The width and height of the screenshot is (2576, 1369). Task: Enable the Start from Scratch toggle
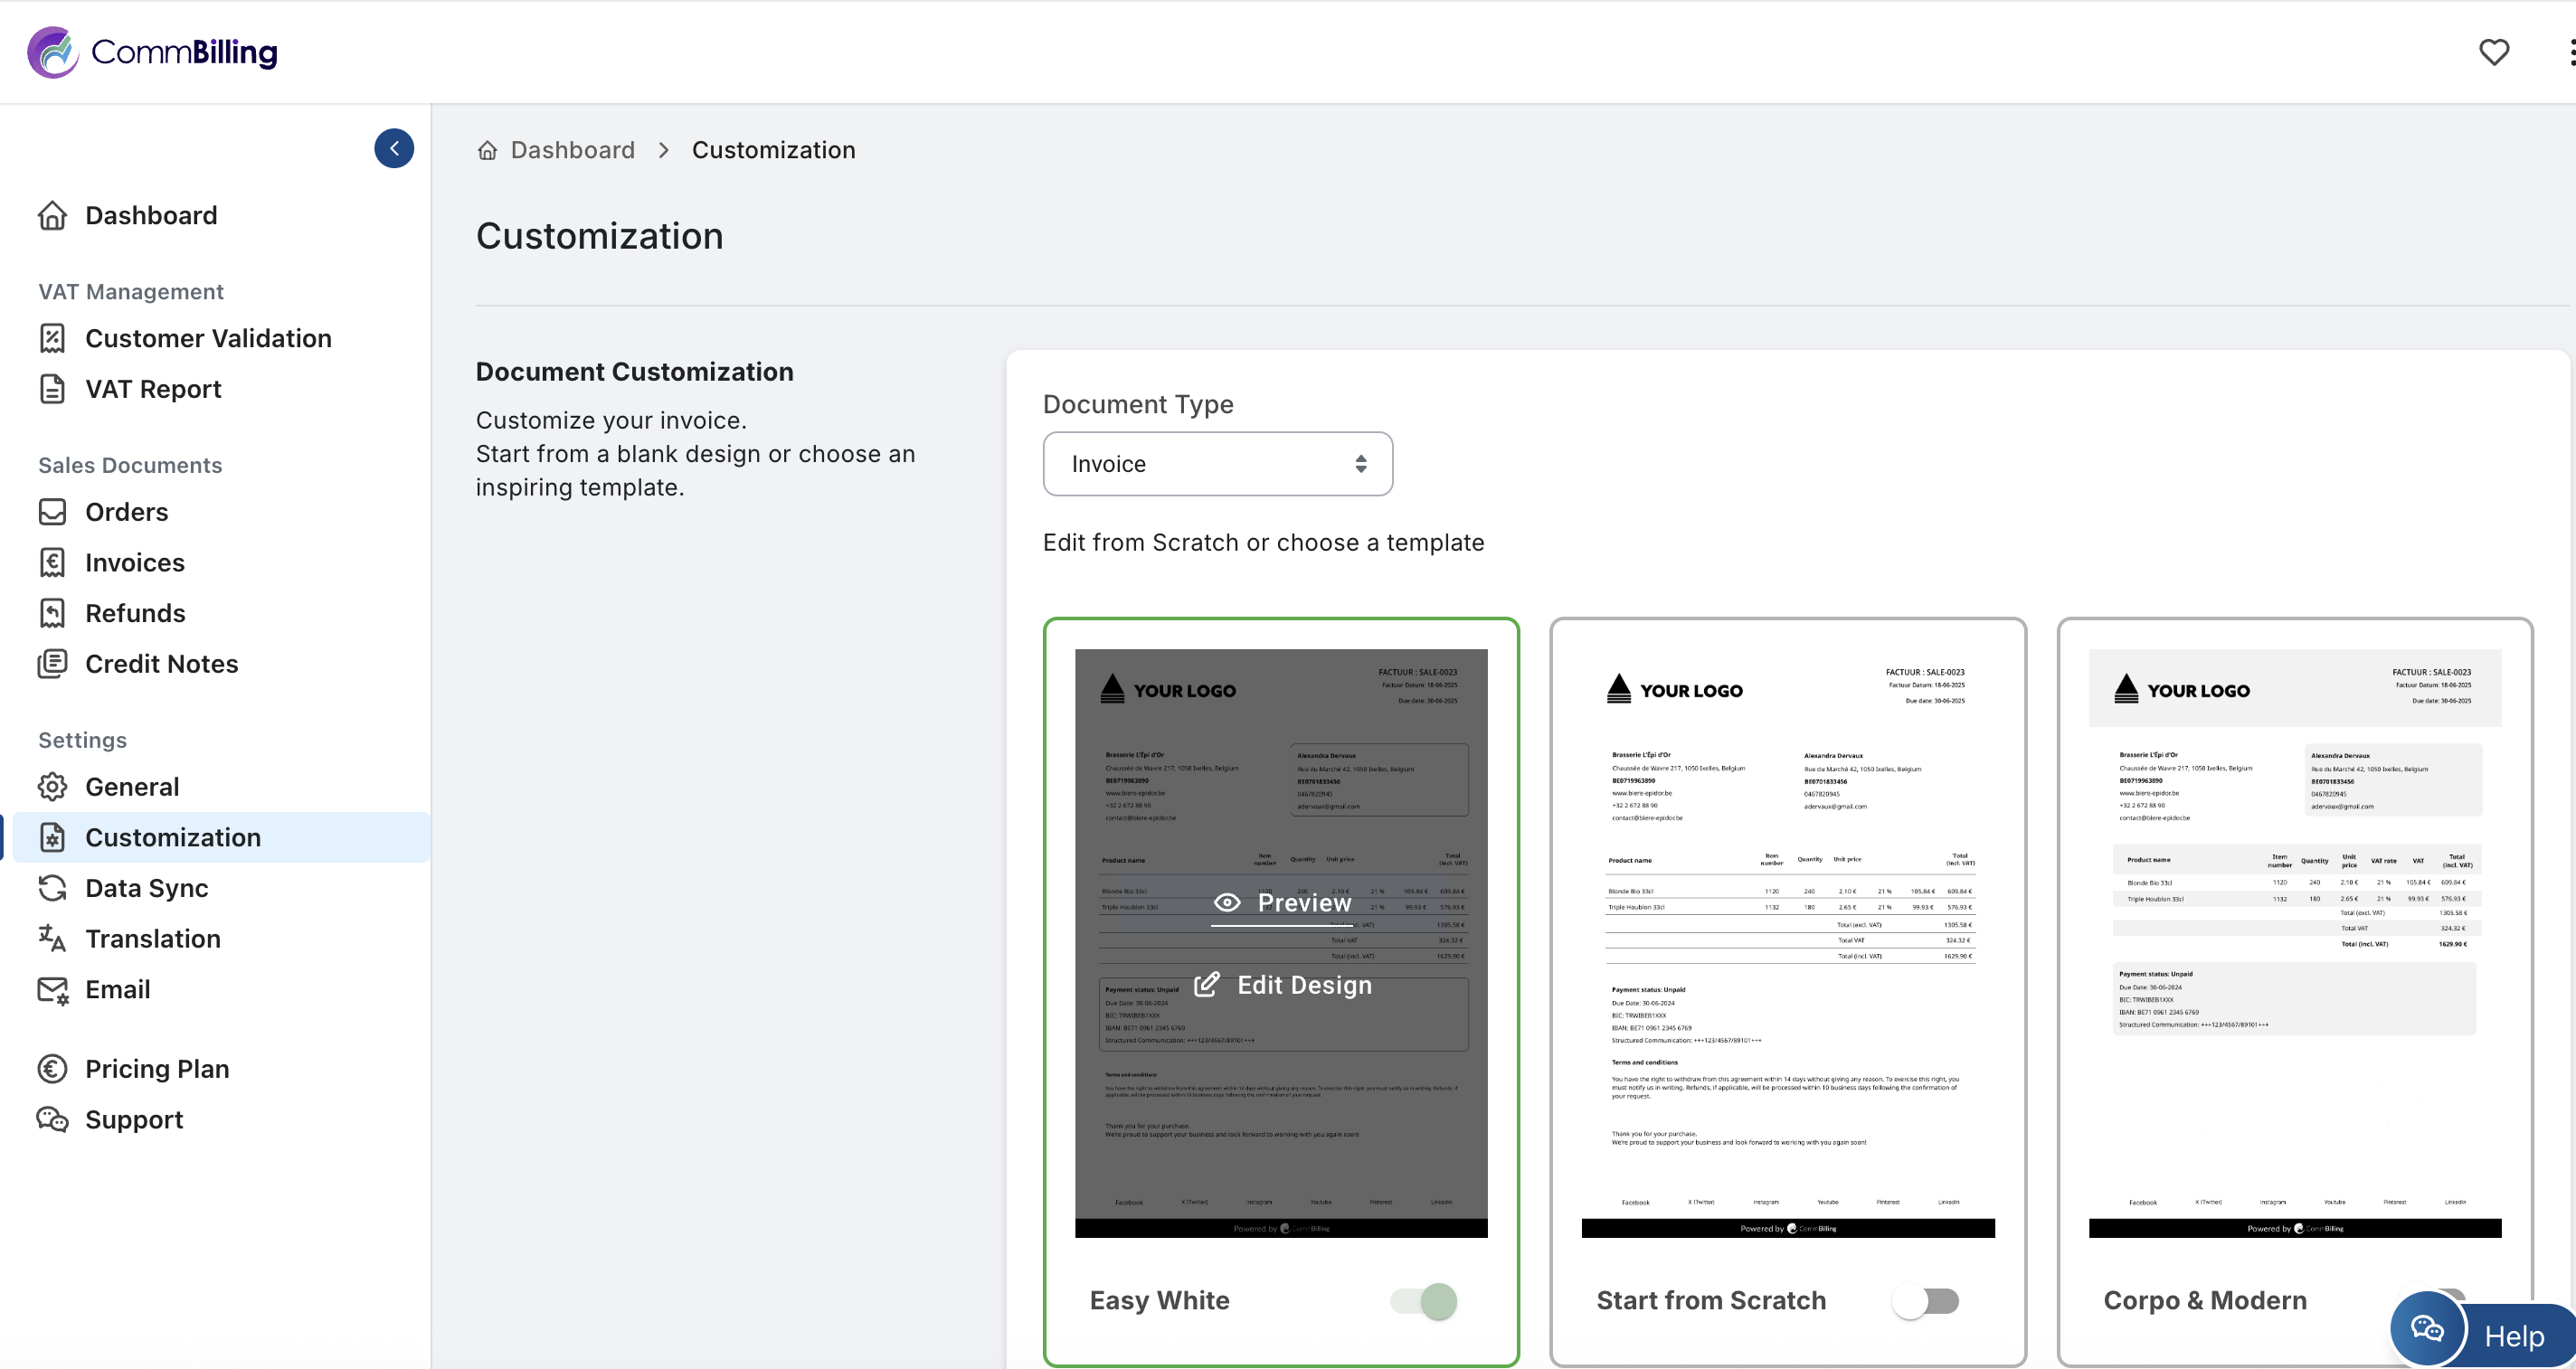(x=1925, y=1300)
